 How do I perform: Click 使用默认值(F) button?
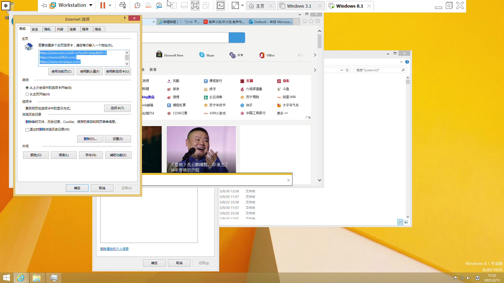(90, 72)
